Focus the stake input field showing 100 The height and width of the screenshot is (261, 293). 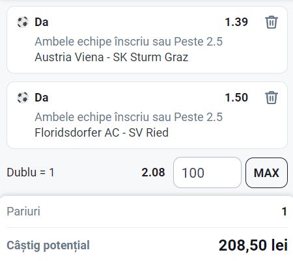tap(207, 172)
